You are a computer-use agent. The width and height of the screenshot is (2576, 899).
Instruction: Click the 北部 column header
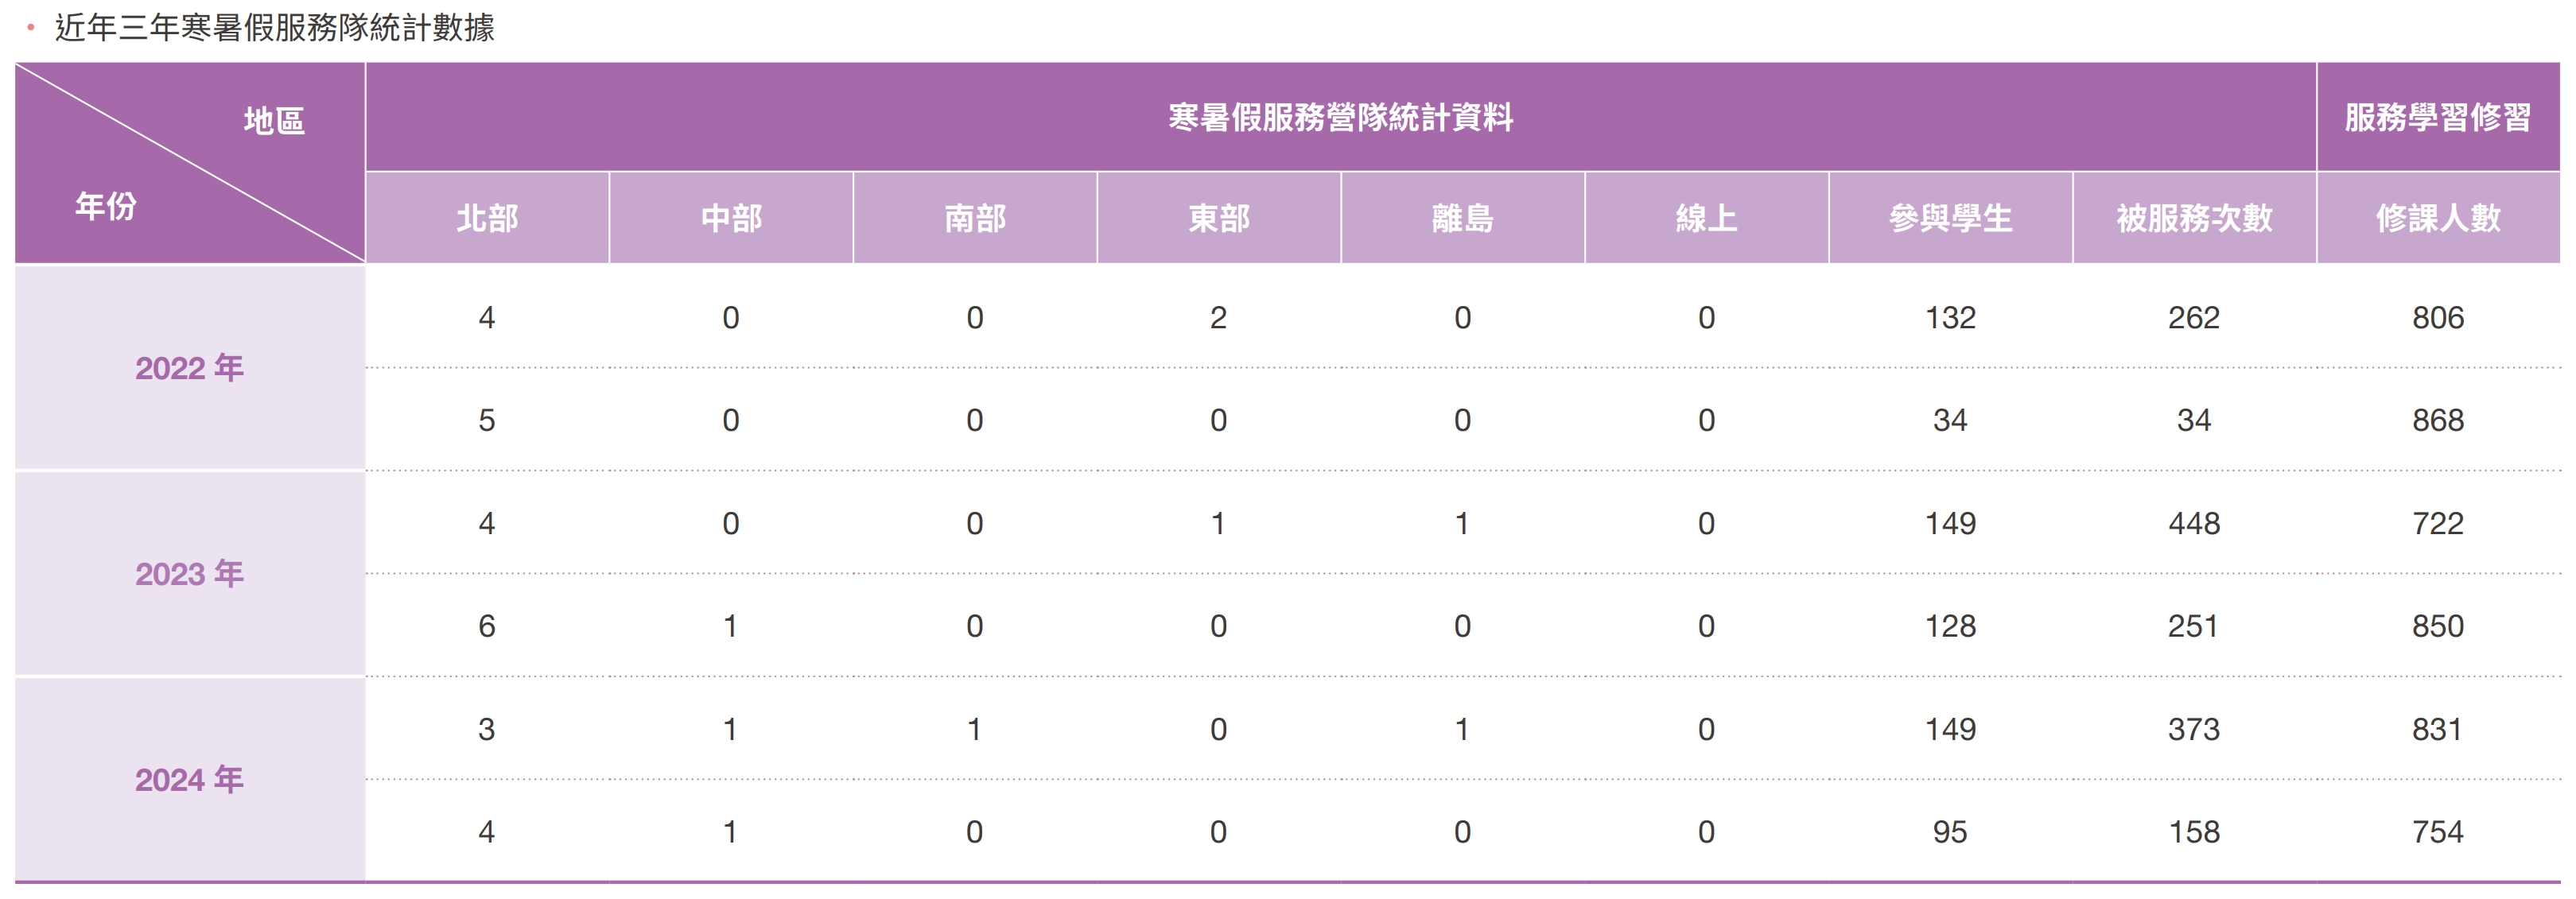pos(487,218)
